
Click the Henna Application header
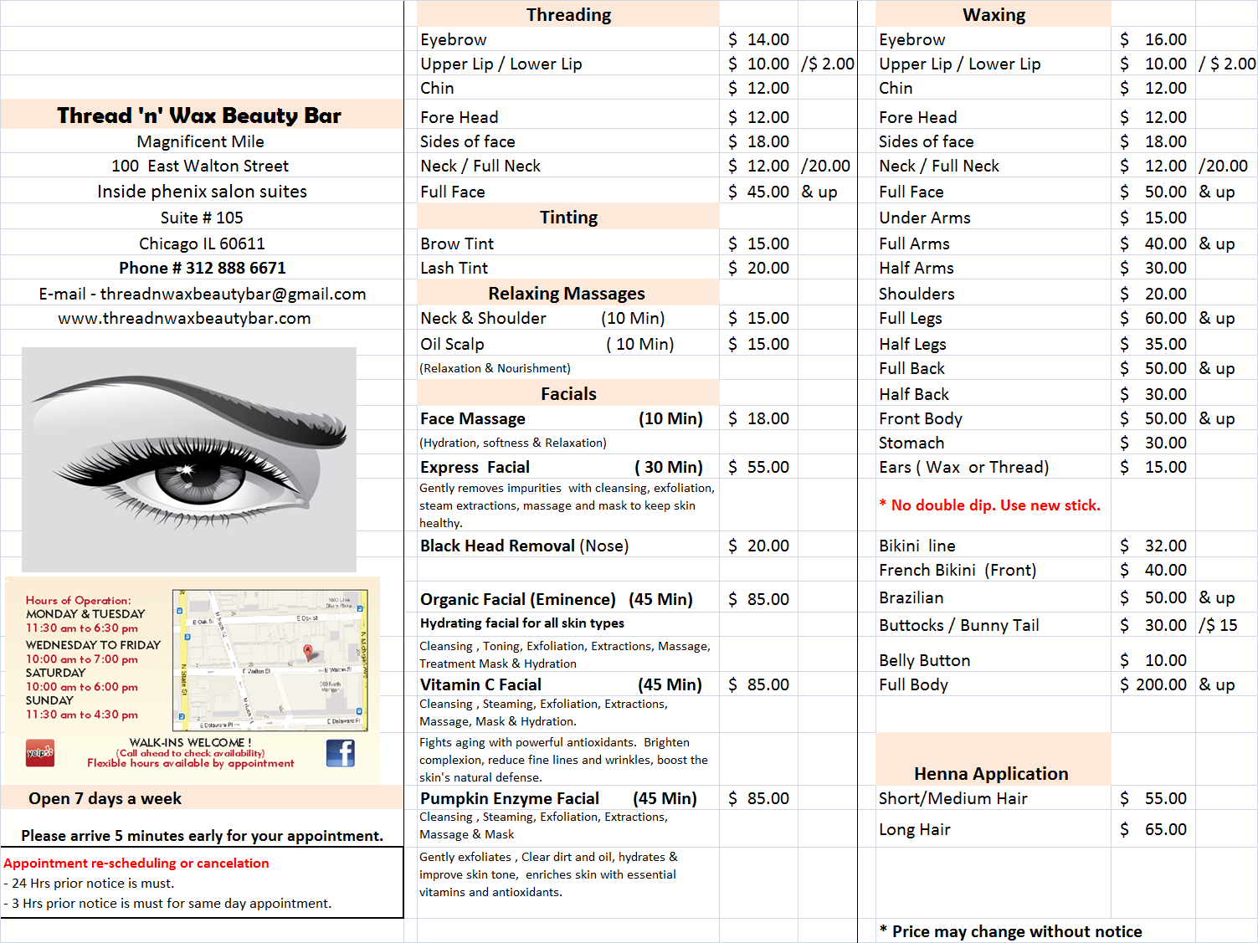click(991, 773)
